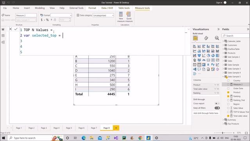Toggle the Keep all filters switch
Screen dimensions: 250x141
(x=217, y=108)
